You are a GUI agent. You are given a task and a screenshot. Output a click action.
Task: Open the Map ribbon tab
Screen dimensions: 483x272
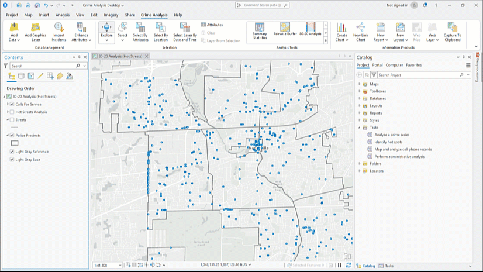coord(28,15)
